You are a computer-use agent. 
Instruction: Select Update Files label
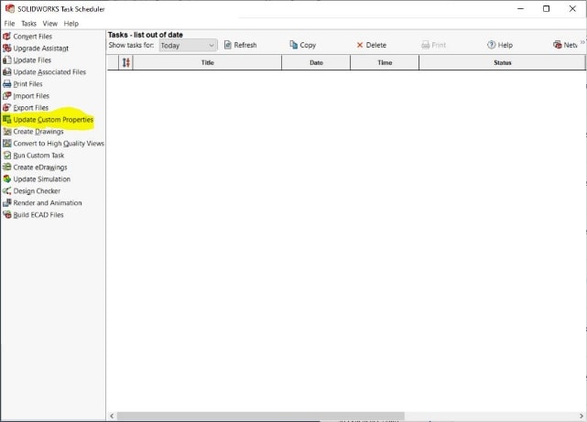[x=32, y=60]
